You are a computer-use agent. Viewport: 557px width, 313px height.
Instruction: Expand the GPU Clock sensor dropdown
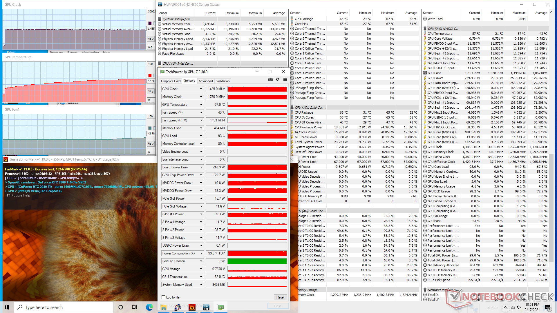pyautogui.click(x=201, y=89)
